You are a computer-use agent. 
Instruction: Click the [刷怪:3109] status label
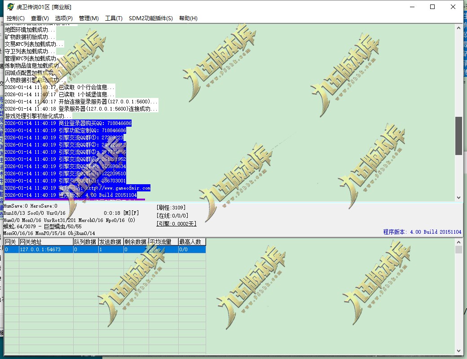tap(171, 208)
